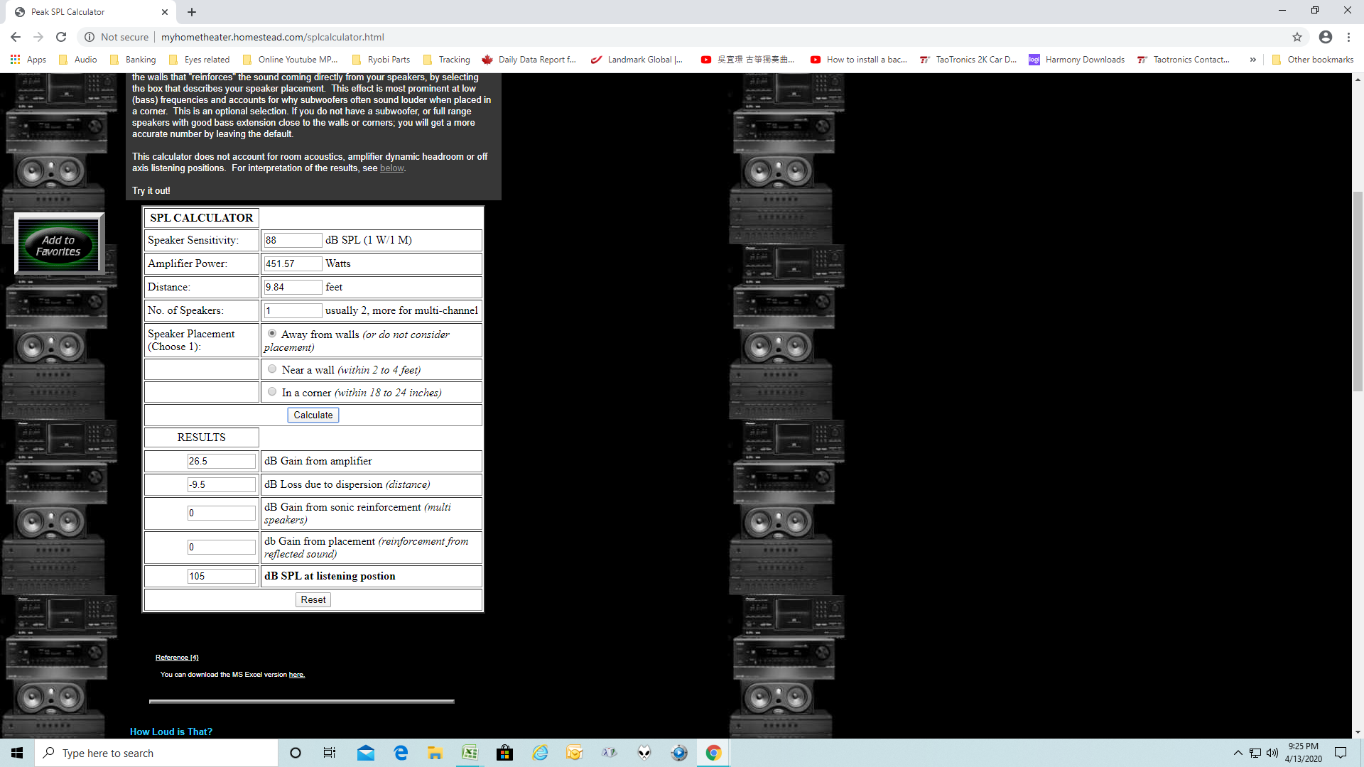Viewport: 1364px width, 767px height.
Task: Select Near a wall placement option
Action: 272,369
